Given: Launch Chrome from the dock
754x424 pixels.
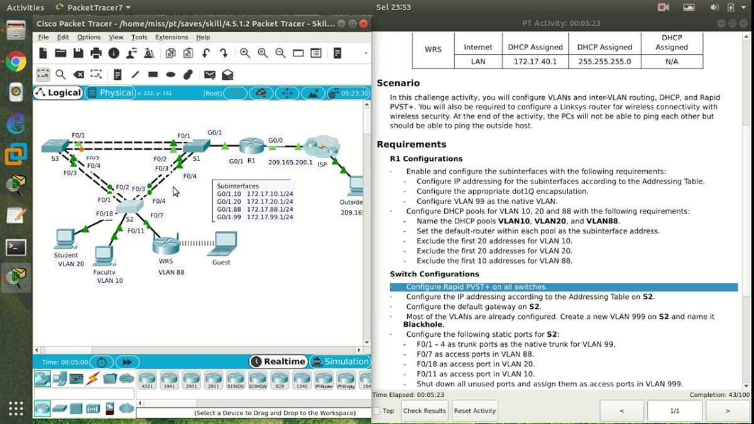Looking at the screenshot, I should (16, 62).
